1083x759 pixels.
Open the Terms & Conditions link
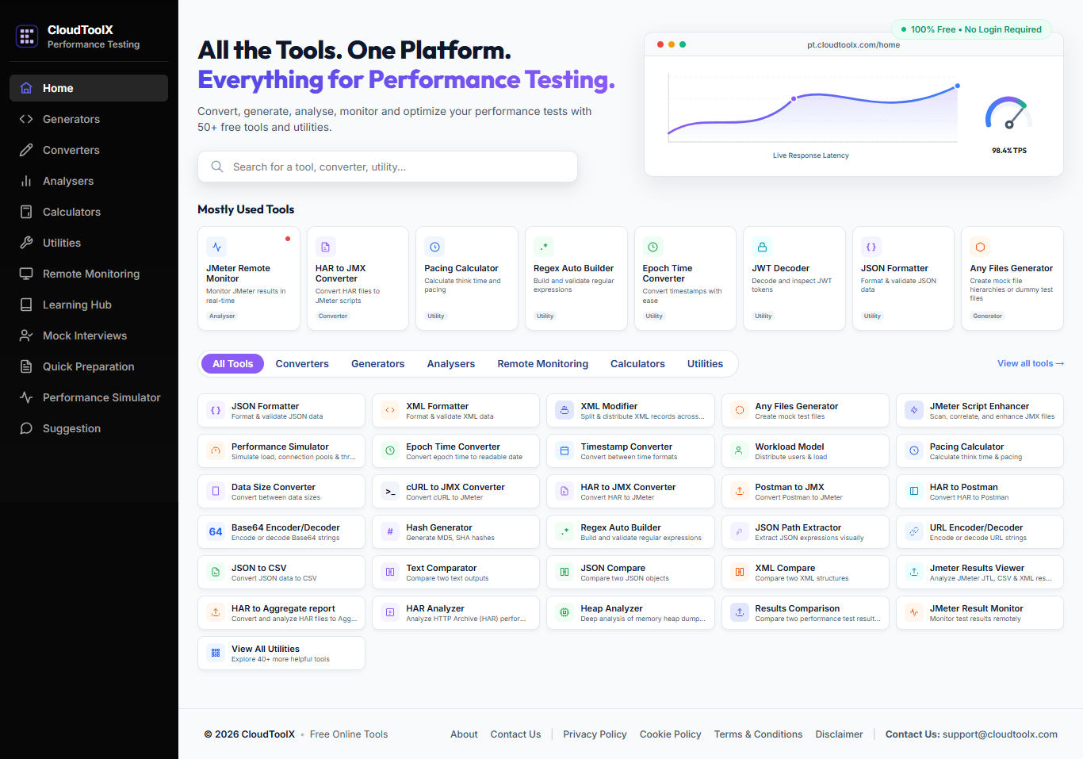[x=758, y=734]
